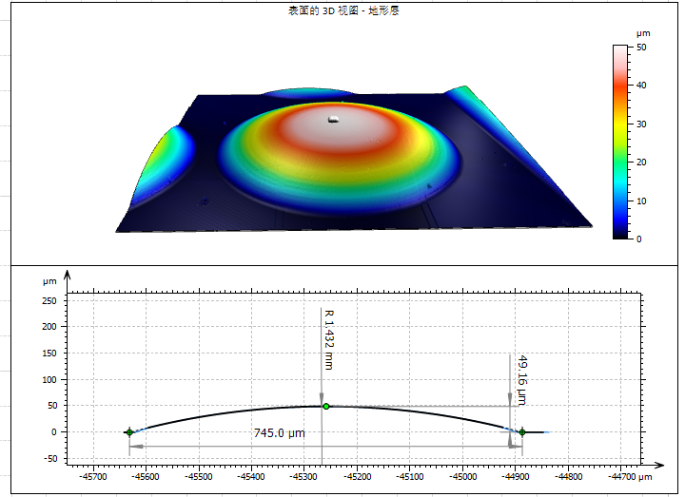The height and width of the screenshot is (497, 685).
Task: Click the central dome in 3D view
Action: 339,160
